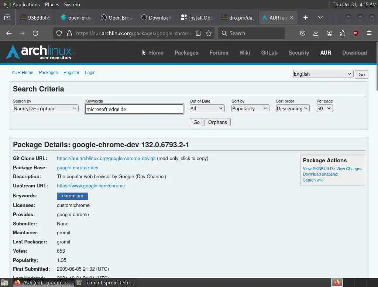Viewport: 378px width, 287px height.
Task: Click View PKGBUILD link
Action: [318, 169]
